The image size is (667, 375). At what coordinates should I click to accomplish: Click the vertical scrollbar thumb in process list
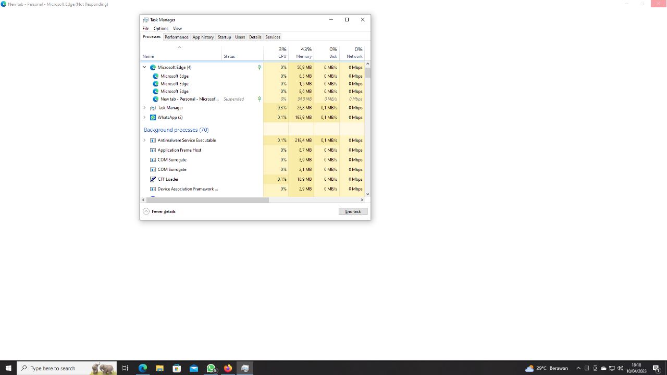368,72
